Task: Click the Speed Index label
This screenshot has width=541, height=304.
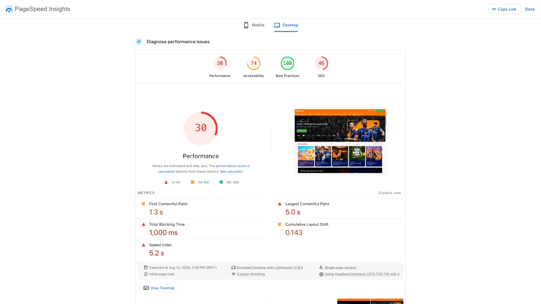Action: (160, 245)
